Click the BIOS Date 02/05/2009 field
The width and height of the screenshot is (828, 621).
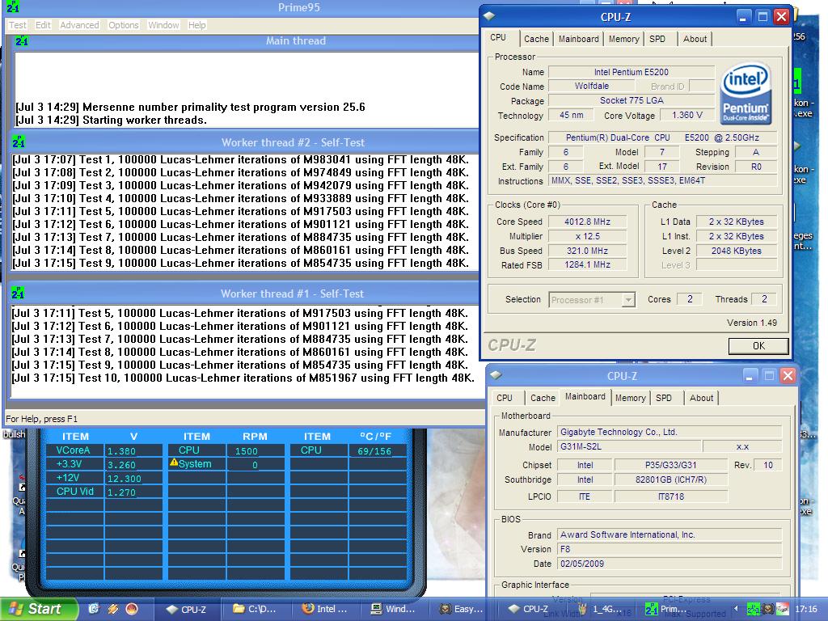pos(669,564)
